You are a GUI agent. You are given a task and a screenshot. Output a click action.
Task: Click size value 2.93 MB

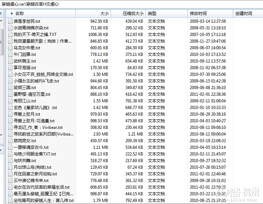coord(101,134)
